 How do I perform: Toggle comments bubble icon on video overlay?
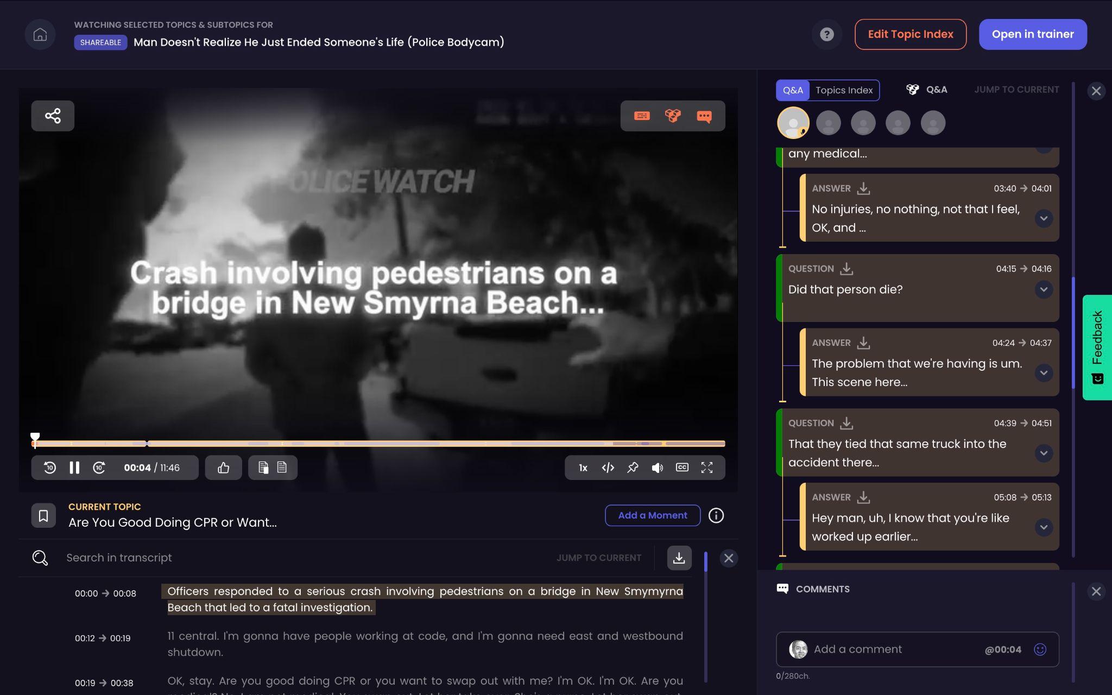(704, 116)
